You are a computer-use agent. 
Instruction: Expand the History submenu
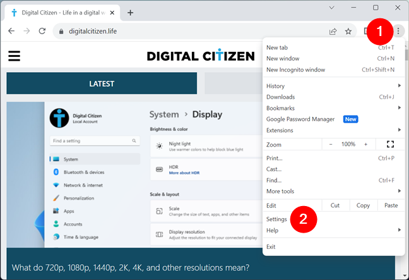click(x=334, y=86)
